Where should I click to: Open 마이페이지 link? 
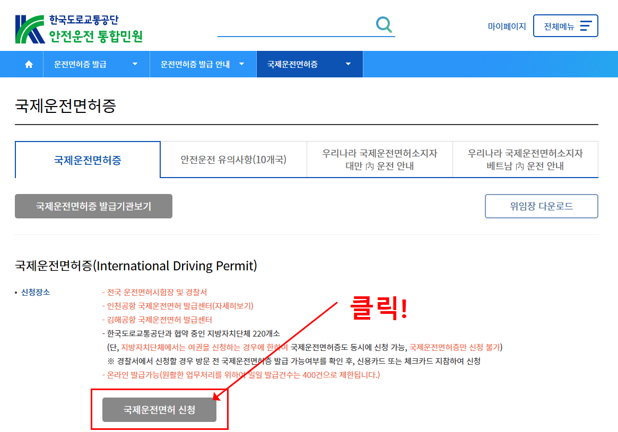click(x=507, y=27)
